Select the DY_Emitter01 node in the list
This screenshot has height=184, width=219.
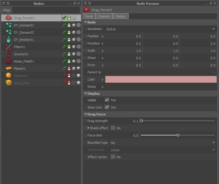click(x=24, y=40)
